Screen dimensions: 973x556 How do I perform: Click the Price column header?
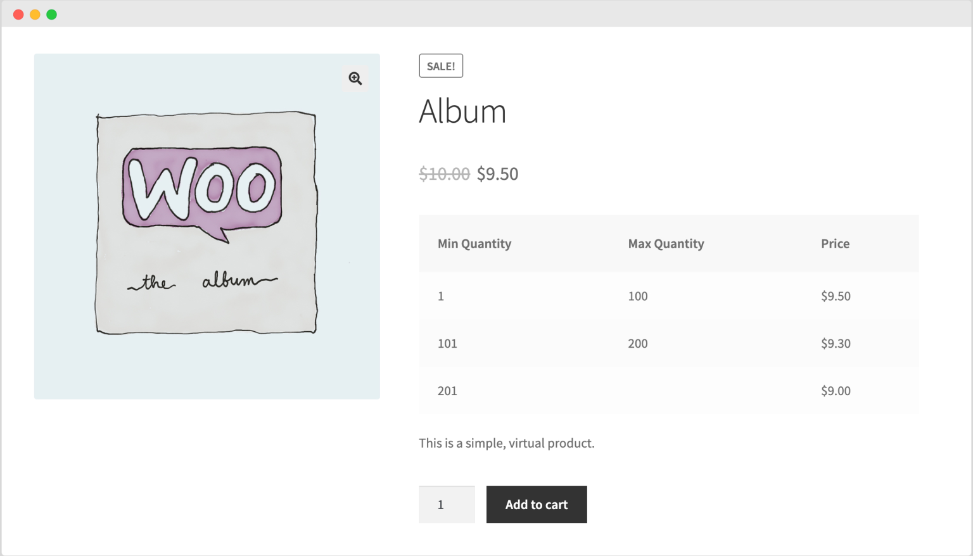835,244
